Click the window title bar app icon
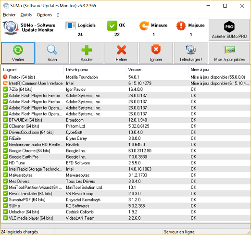This screenshot has height=235, width=251. coord(6,6)
